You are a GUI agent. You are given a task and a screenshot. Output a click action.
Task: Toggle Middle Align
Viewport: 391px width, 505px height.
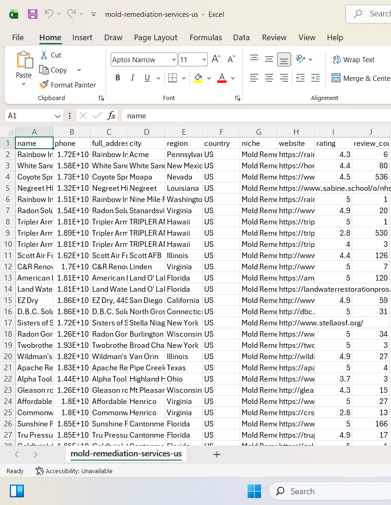coord(269,59)
